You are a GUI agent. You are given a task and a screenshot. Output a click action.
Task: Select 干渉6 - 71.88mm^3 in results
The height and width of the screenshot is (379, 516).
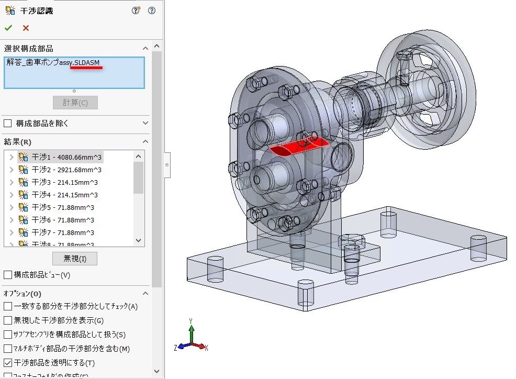[x=63, y=220]
